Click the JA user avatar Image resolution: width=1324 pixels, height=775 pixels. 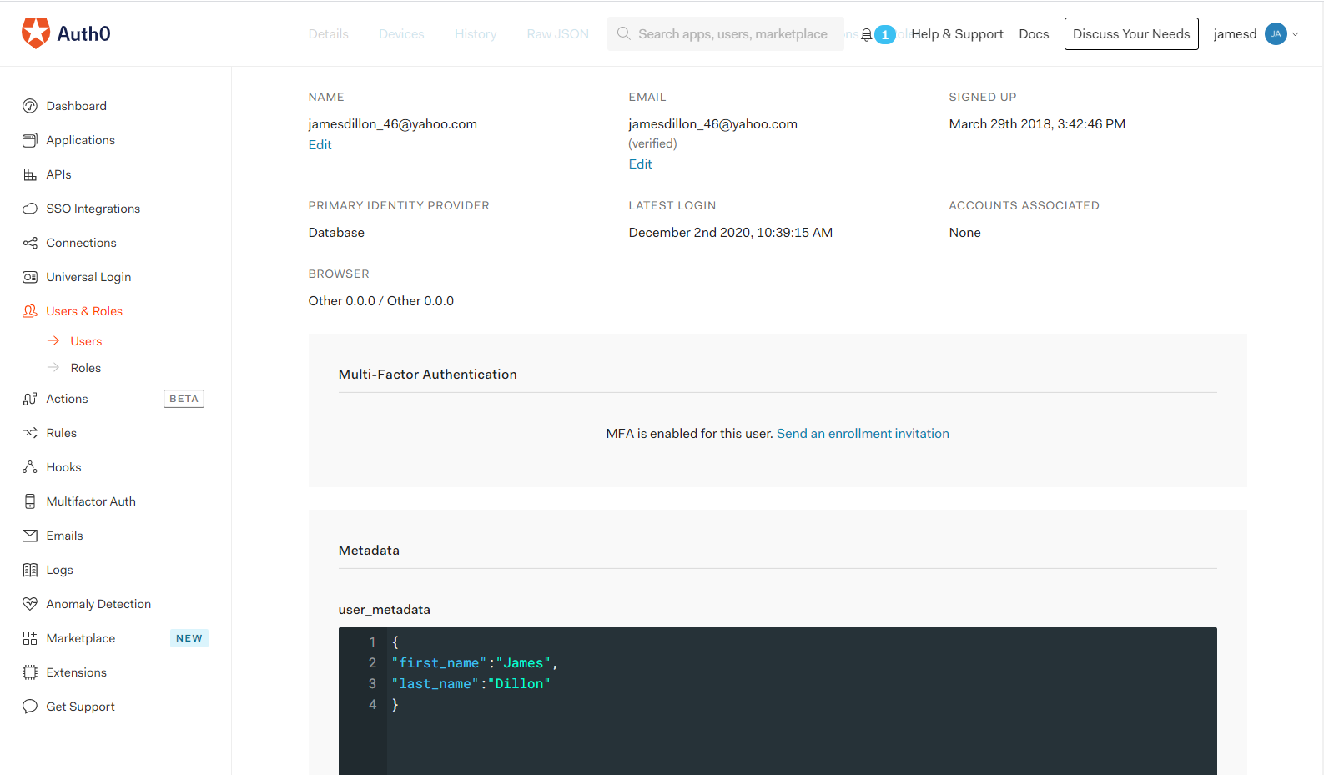(x=1276, y=34)
